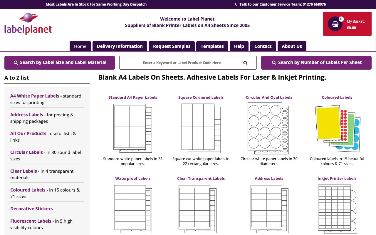Viewport: 376px width, 235px height.
Task: Open the Standard A4 Paper Labels sheet image
Action: point(133,128)
